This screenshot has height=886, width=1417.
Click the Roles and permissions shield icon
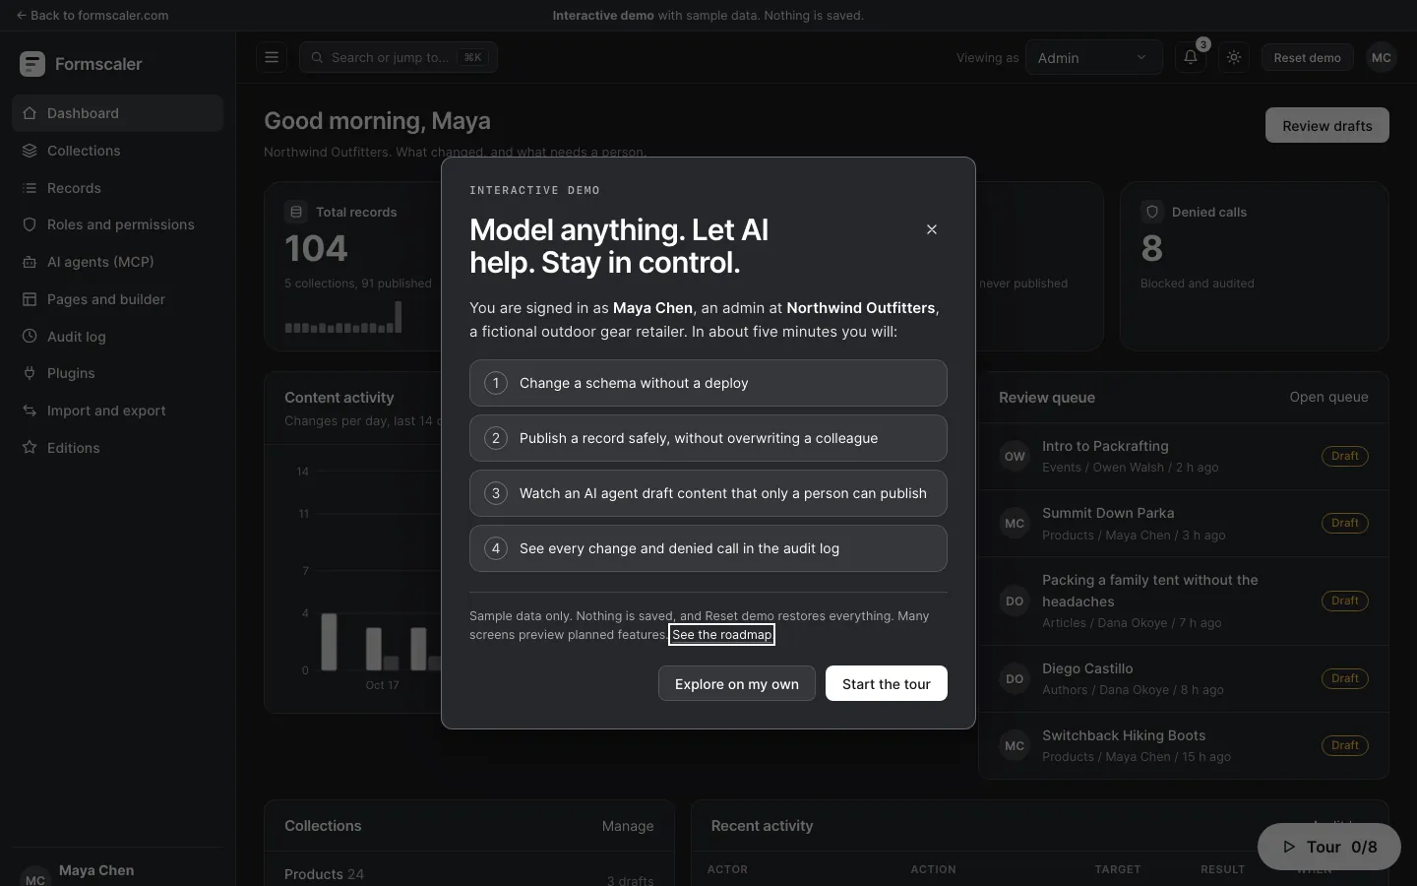tap(30, 224)
